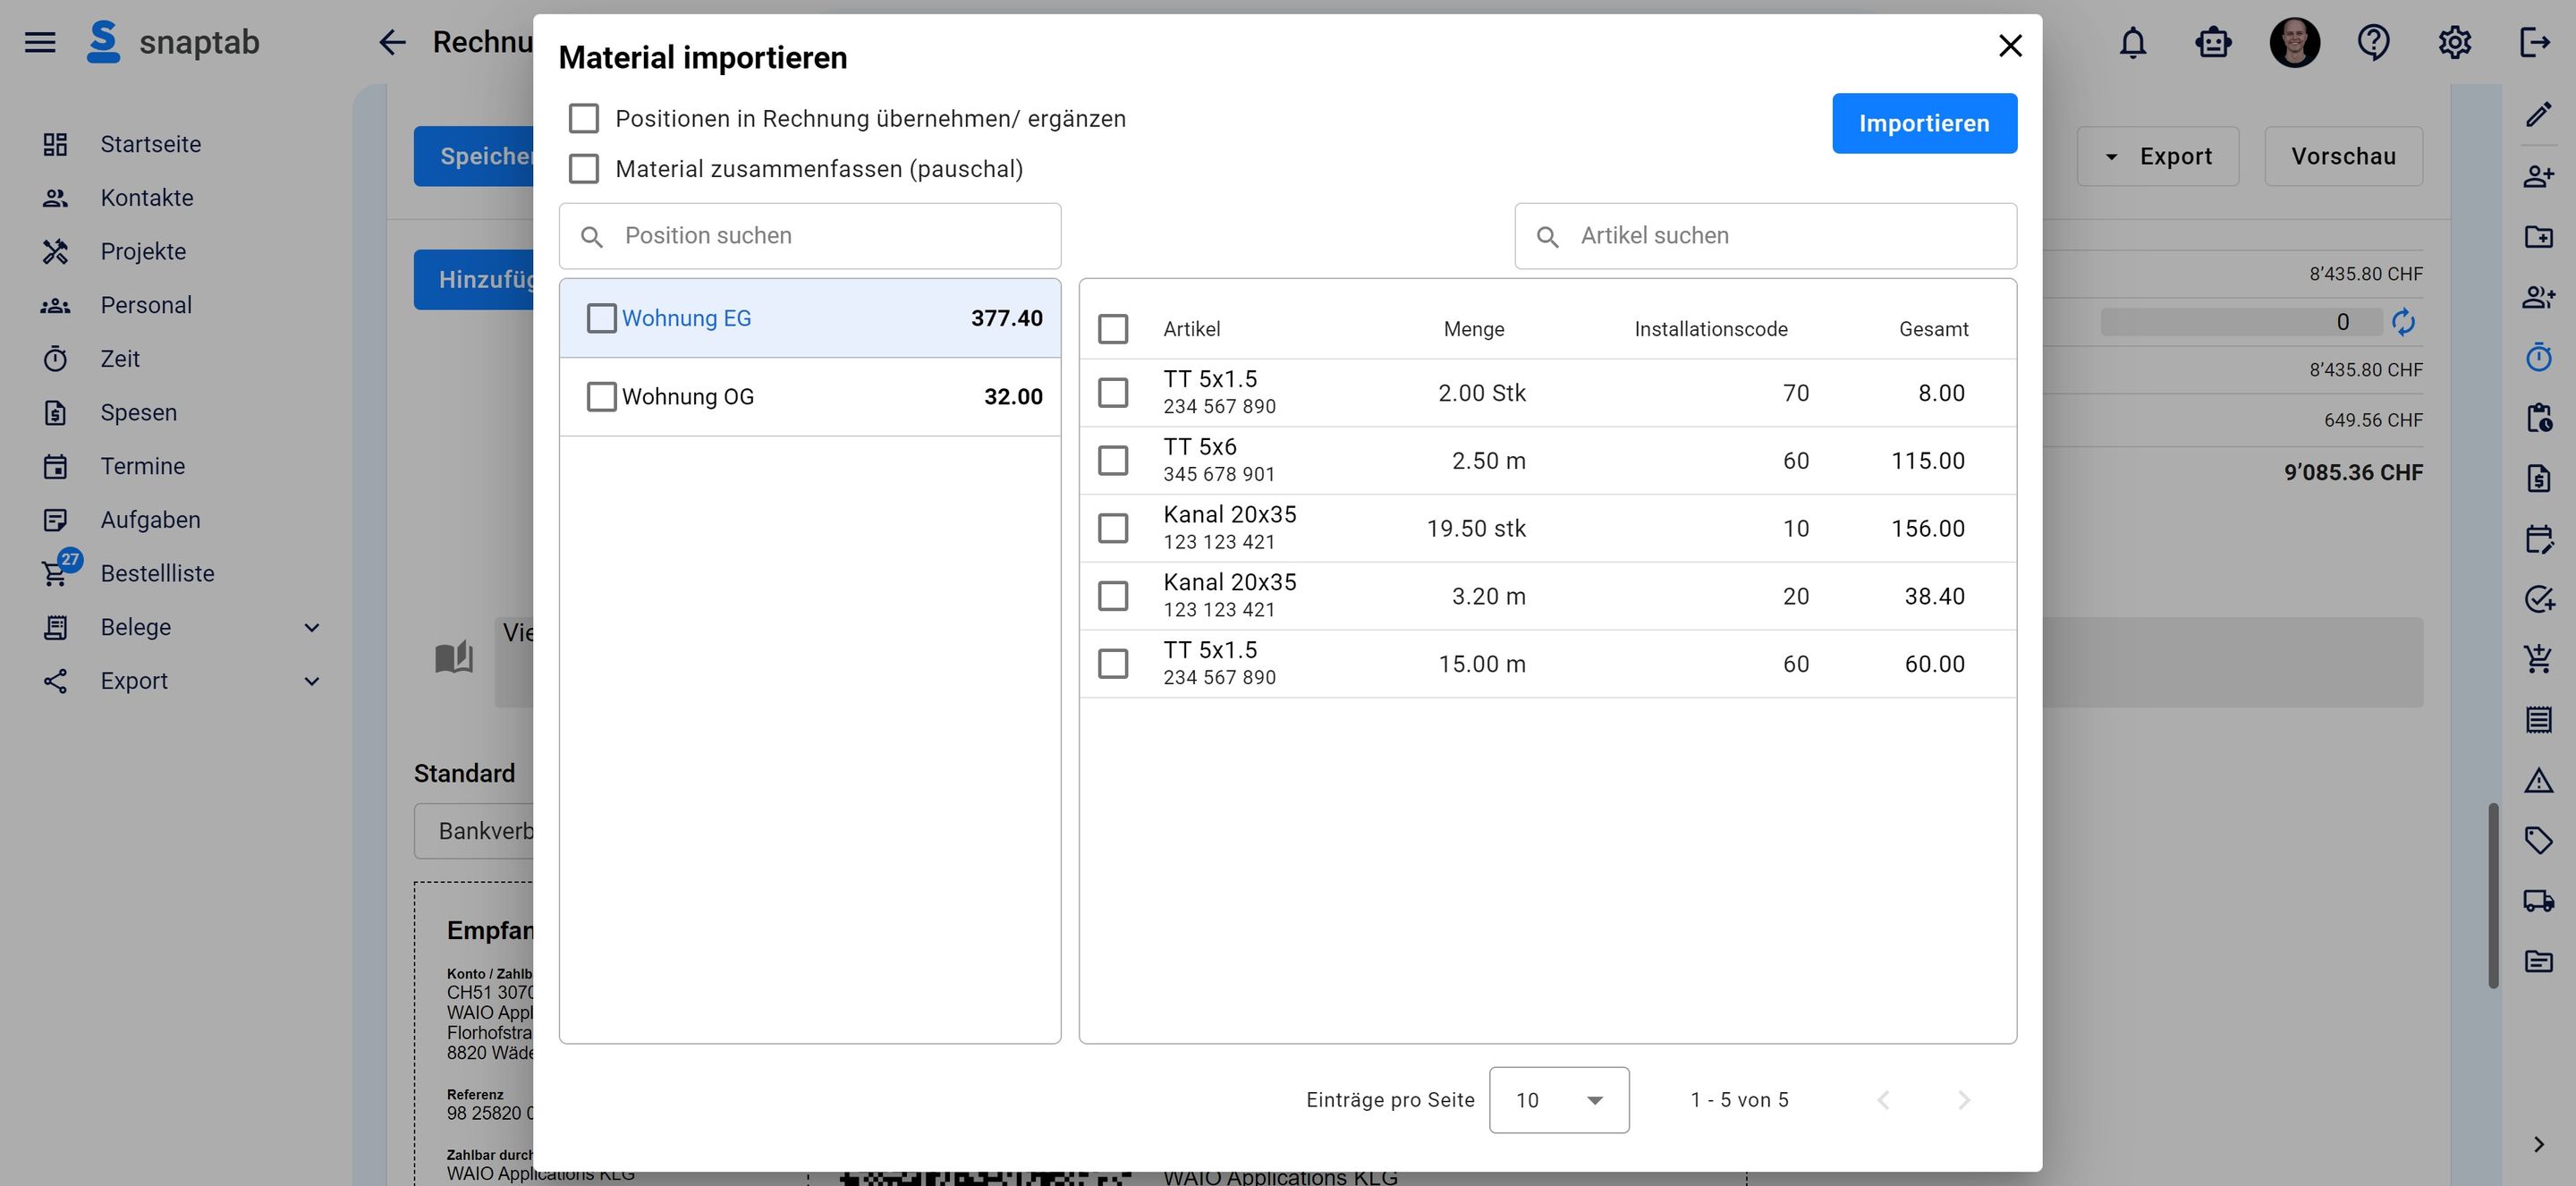The width and height of the screenshot is (2576, 1186).
Task: Select the Wohnung OG position row
Action: click(810, 396)
